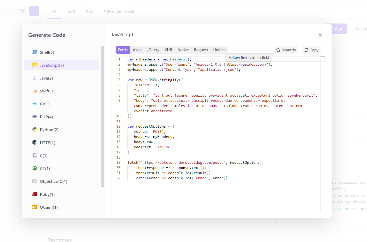
Task: Select OCaml(1) language entry
Action: (62, 207)
